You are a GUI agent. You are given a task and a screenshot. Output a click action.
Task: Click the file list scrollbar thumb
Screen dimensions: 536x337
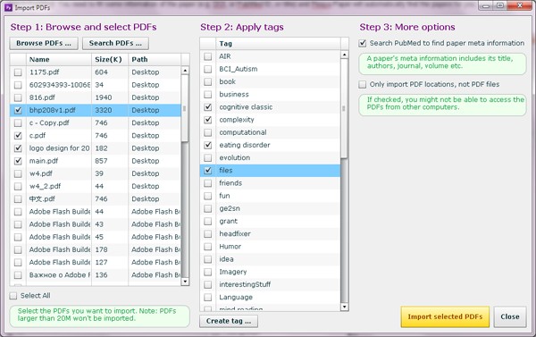[185, 108]
